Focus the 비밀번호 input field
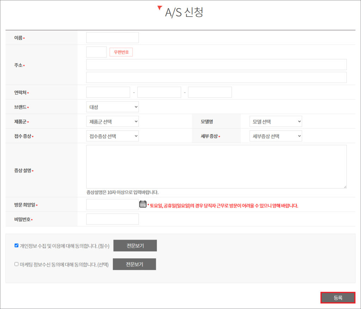The width and height of the screenshot is (361, 309). point(112,219)
